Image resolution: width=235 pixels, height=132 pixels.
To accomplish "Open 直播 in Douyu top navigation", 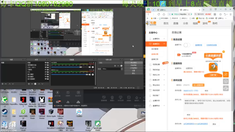I will click(x=176, y=23).
